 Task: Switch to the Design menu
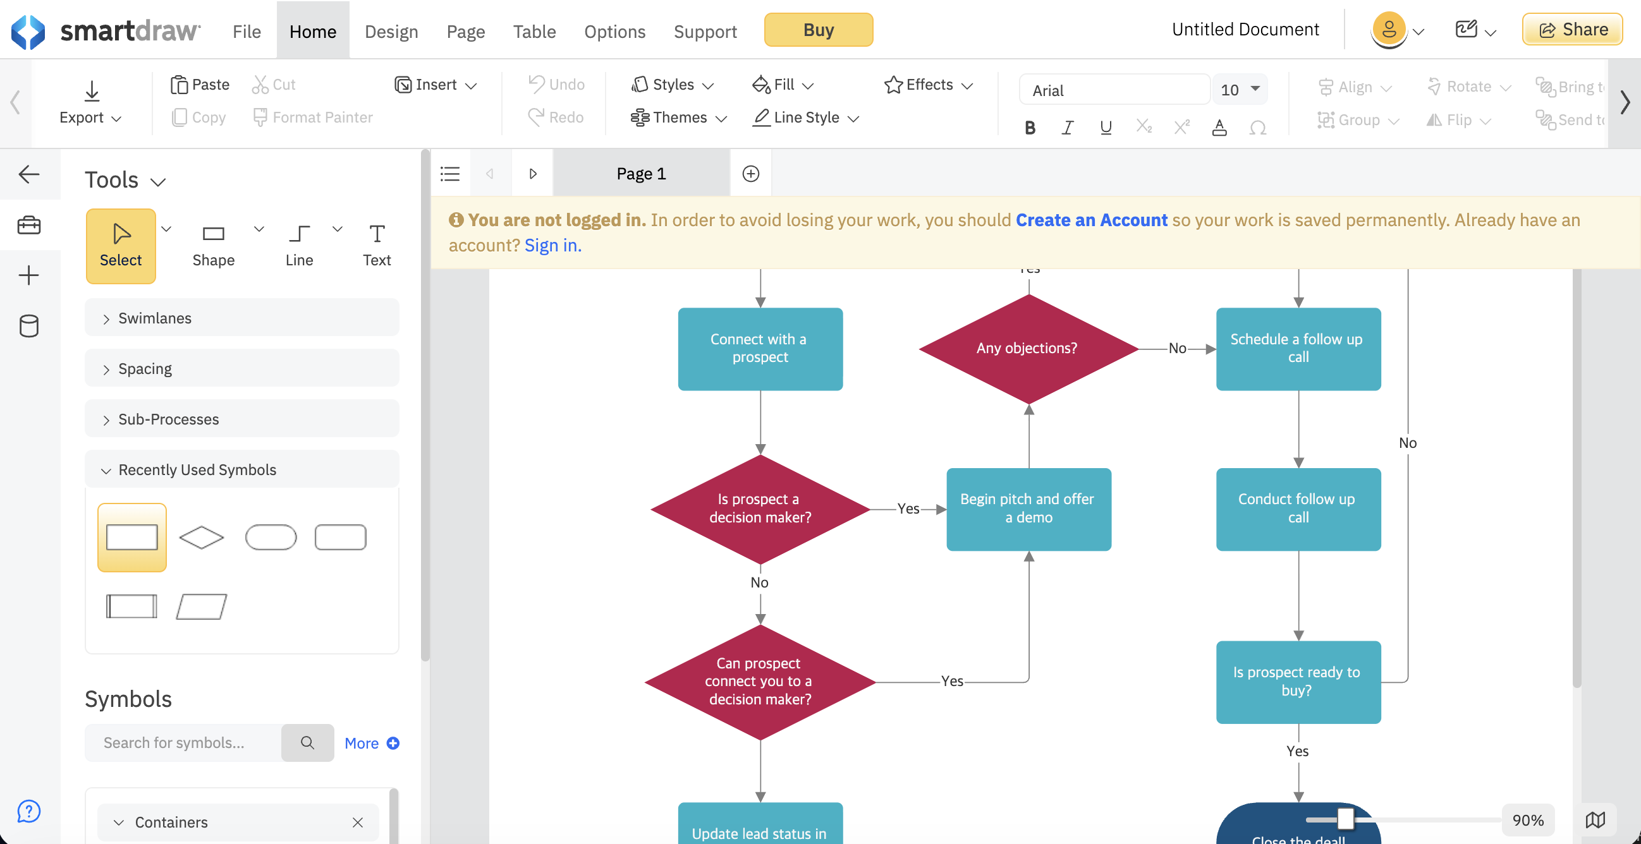pyautogui.click(x=391, y=30)
